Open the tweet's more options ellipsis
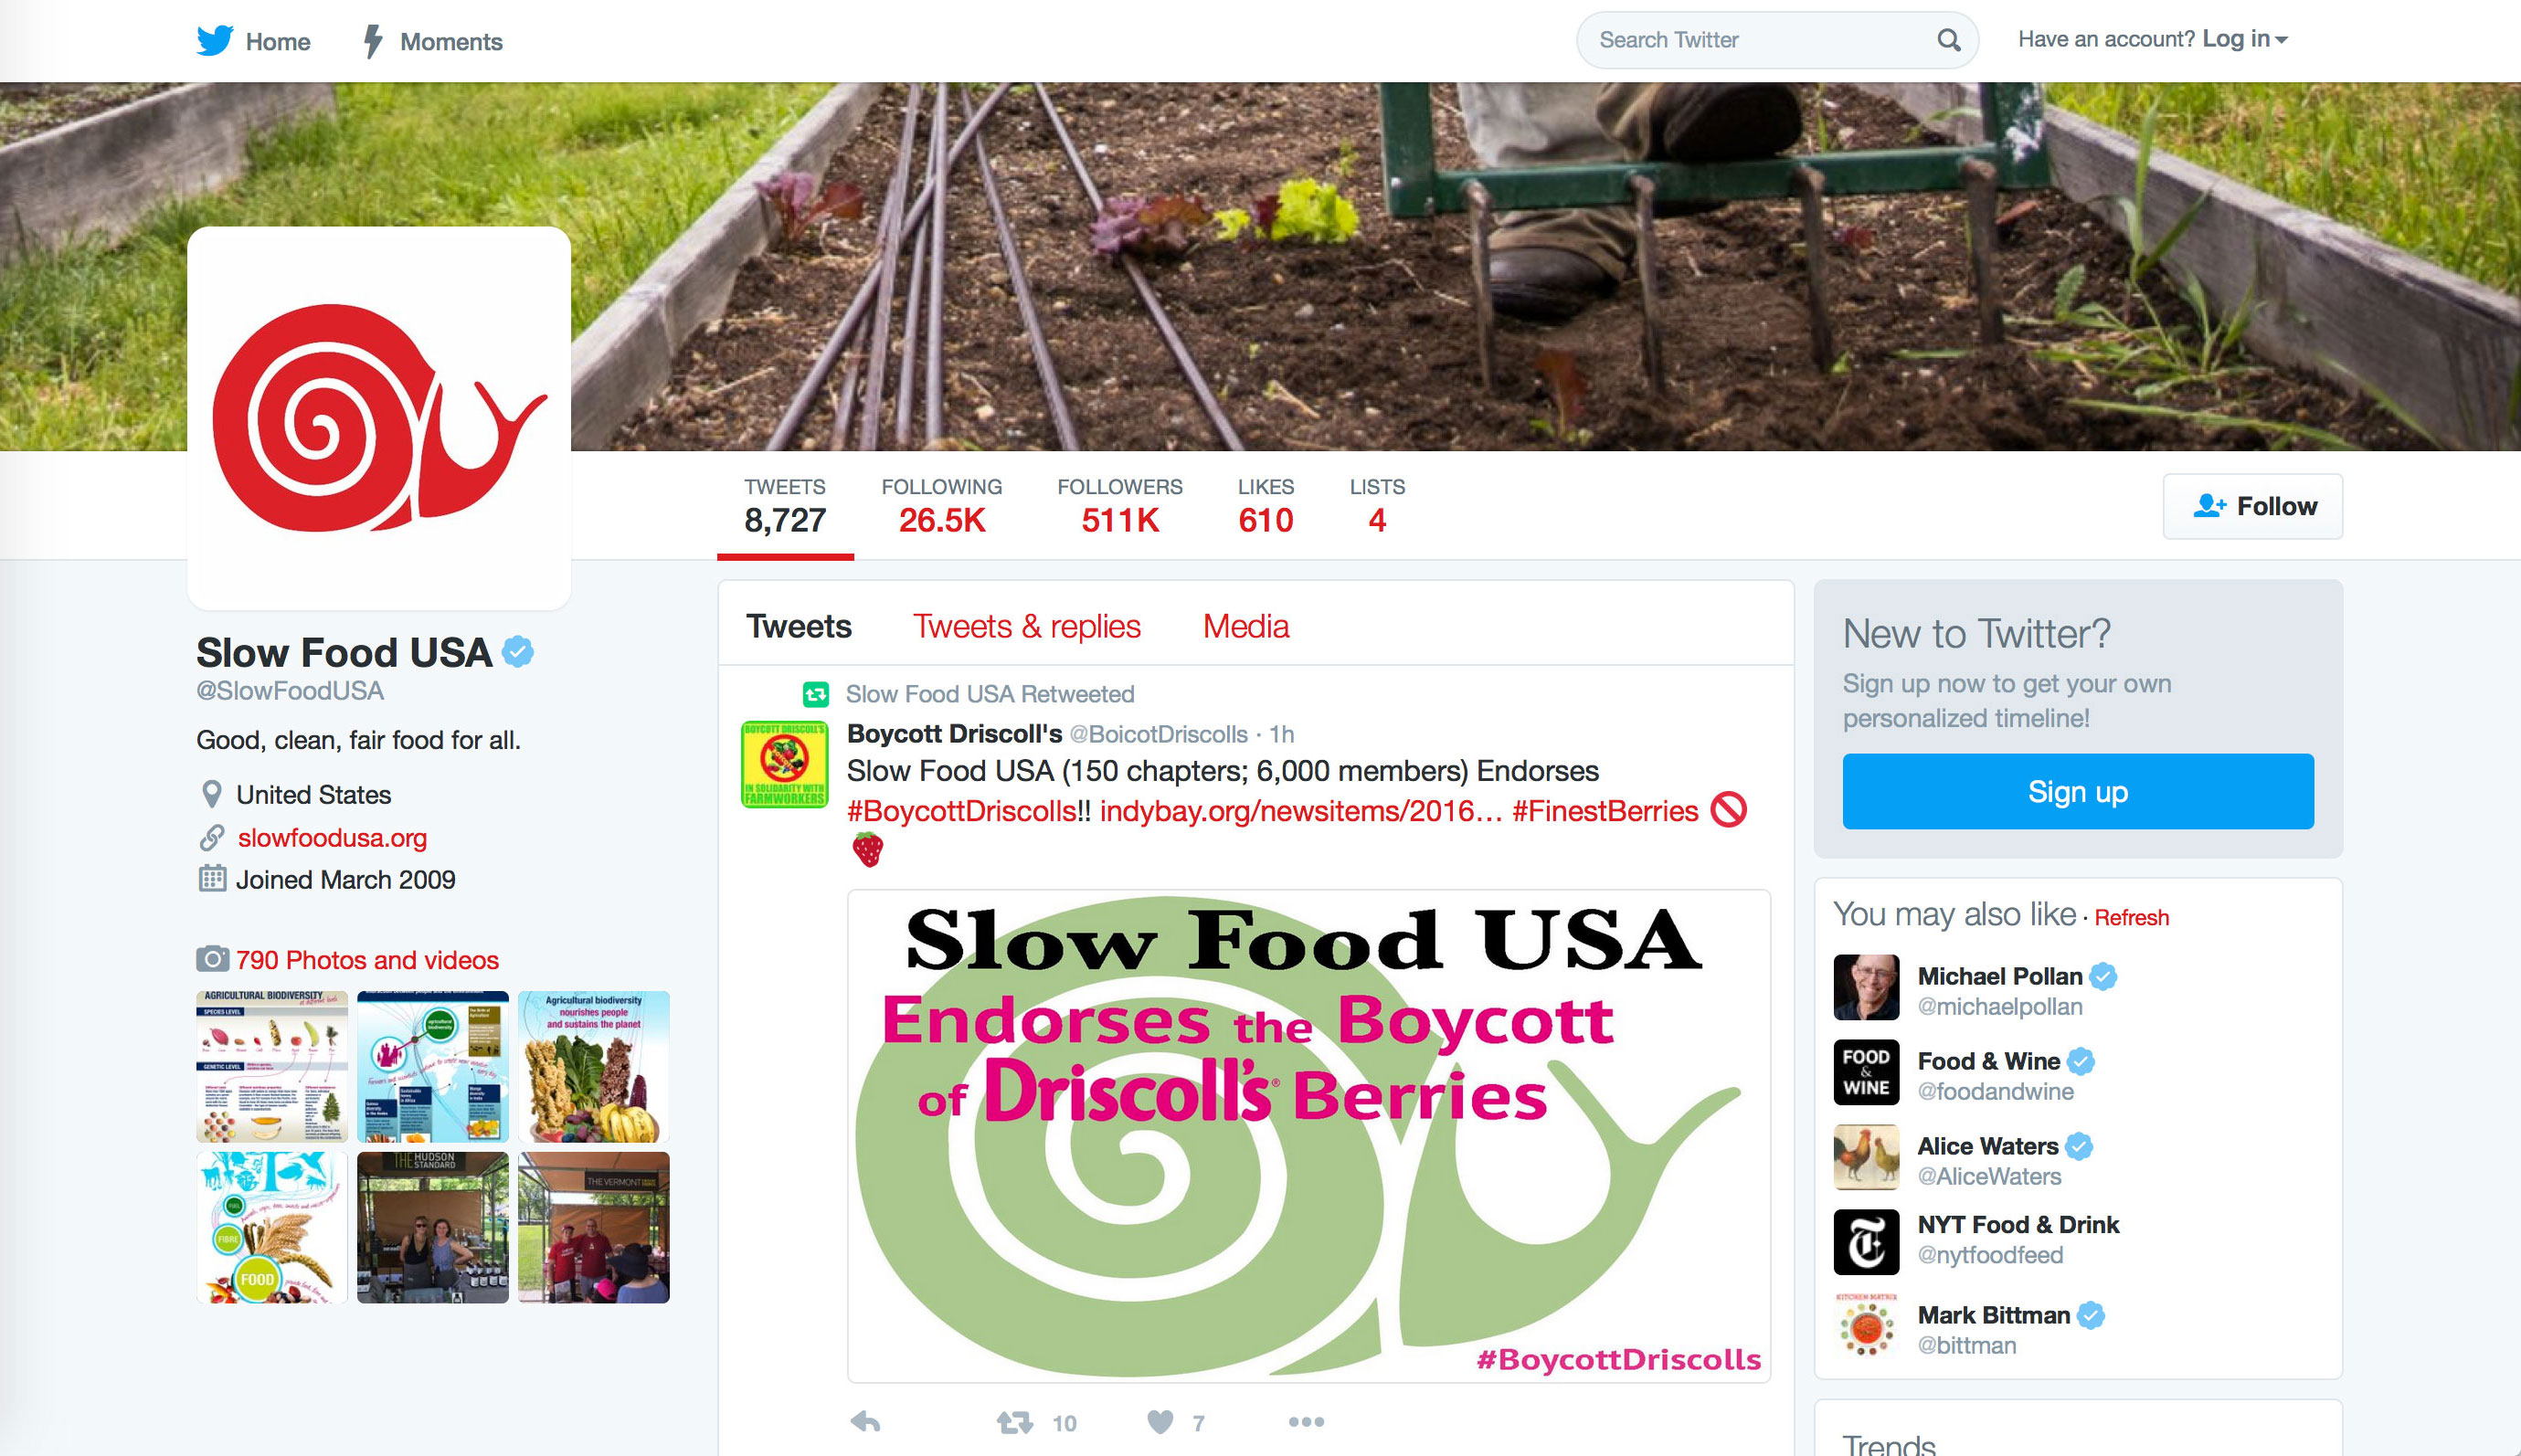Viewport: 2521px width, 1456px height. [1306, 1422]
